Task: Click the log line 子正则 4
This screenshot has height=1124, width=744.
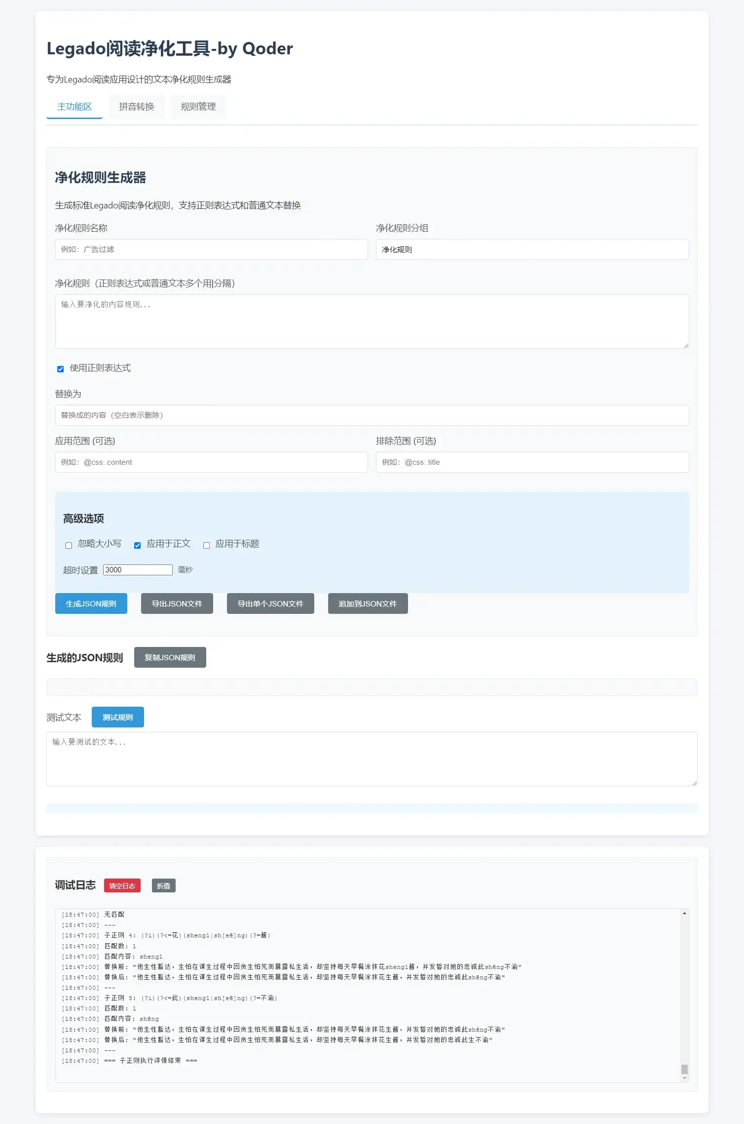Action: (x=166, y=935)
